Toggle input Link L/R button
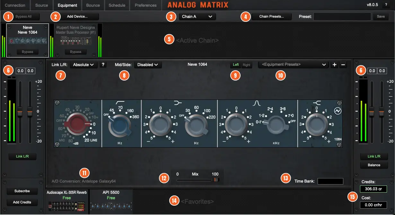 click(22, 157)
